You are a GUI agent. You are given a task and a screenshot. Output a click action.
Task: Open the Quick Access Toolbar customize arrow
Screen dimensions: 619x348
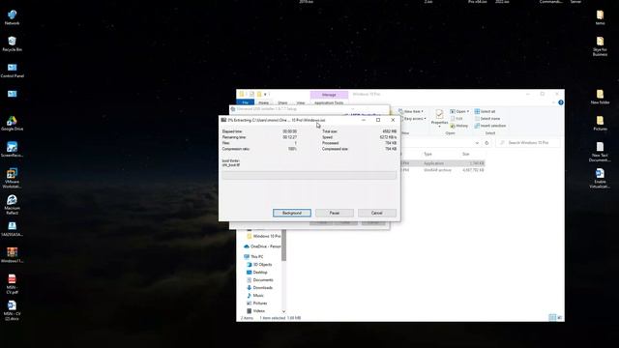265,95
